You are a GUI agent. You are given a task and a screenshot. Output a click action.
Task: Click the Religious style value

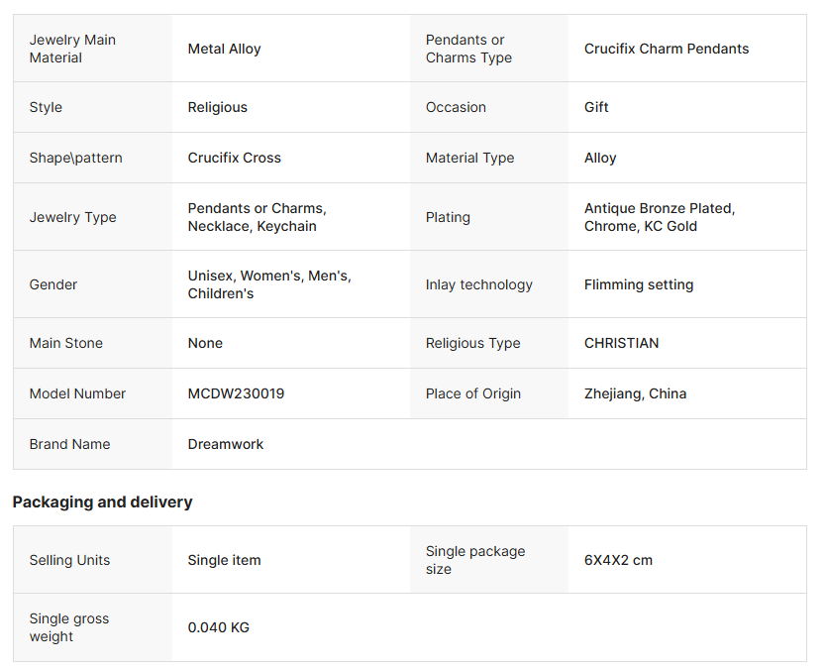[x=218, y=107]
